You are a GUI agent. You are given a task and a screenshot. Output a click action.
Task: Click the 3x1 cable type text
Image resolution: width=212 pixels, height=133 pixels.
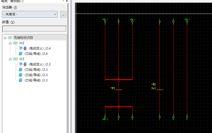153,88
